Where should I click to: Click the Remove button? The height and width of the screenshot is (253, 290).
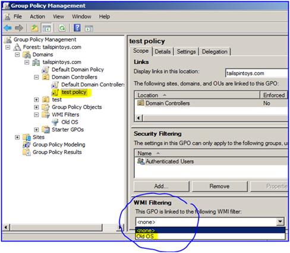pyautogui.click(x=219, y=186)
